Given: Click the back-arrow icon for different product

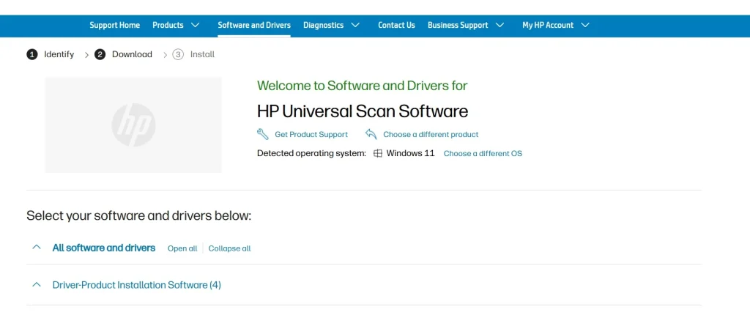Looking at the screenshot, I should [x=371, y=134].
